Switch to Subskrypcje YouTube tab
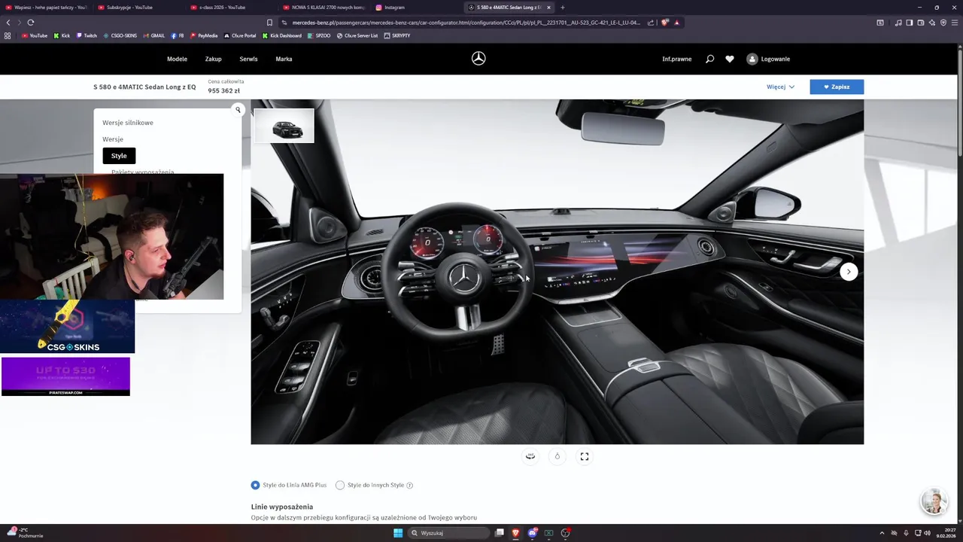The image size is (963, 542). (138, 8)
